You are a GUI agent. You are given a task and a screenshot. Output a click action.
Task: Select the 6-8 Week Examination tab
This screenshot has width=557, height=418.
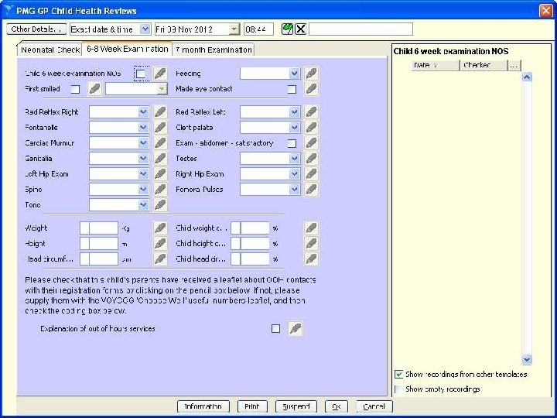tap(127, 49)
